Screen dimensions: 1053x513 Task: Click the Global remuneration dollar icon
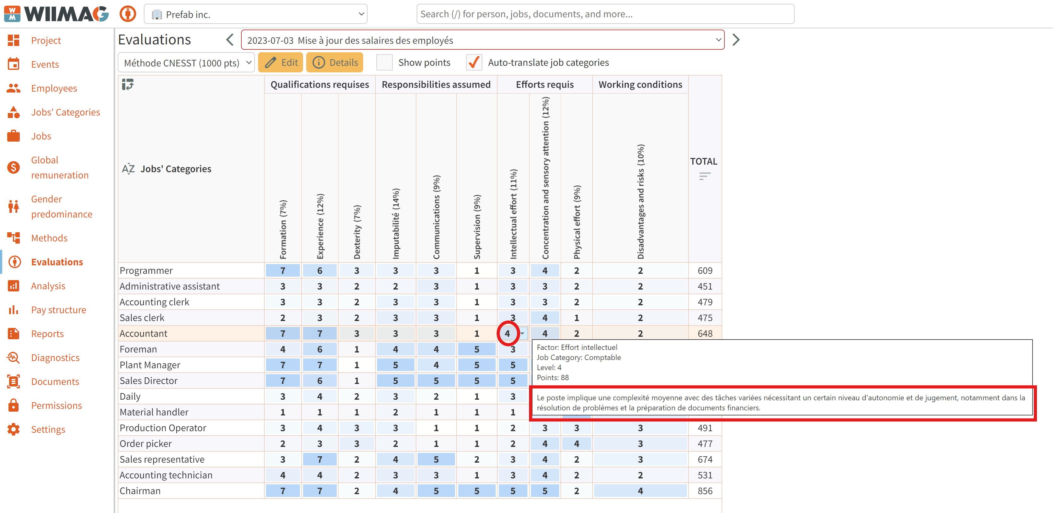(x=14, y=167)
